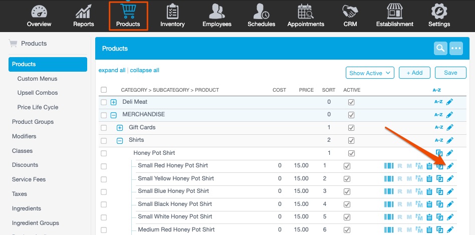
Task: Click the Save button
Action: click(450, 73)
